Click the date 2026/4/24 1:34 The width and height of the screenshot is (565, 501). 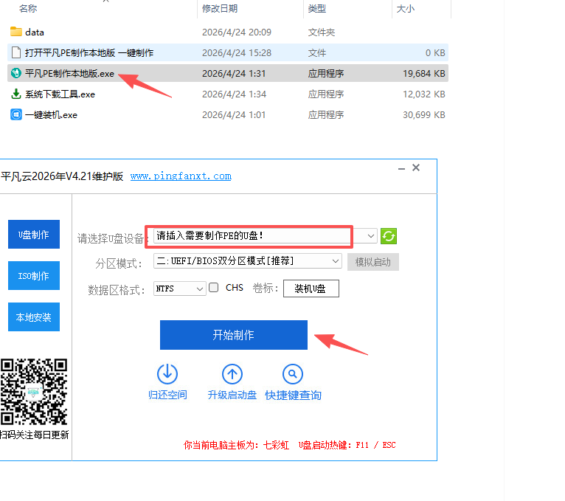click(234, 94)
